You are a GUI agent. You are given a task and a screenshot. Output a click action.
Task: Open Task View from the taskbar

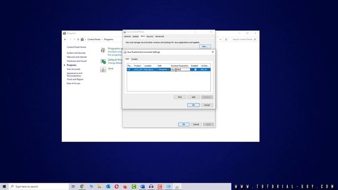click(x=73, y=186)
